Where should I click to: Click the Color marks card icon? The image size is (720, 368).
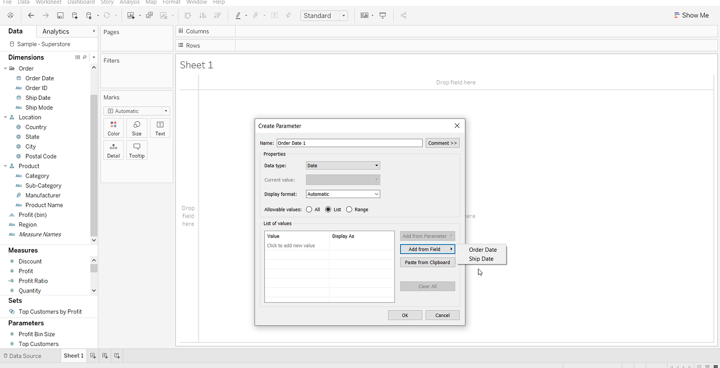coord(114,128)
